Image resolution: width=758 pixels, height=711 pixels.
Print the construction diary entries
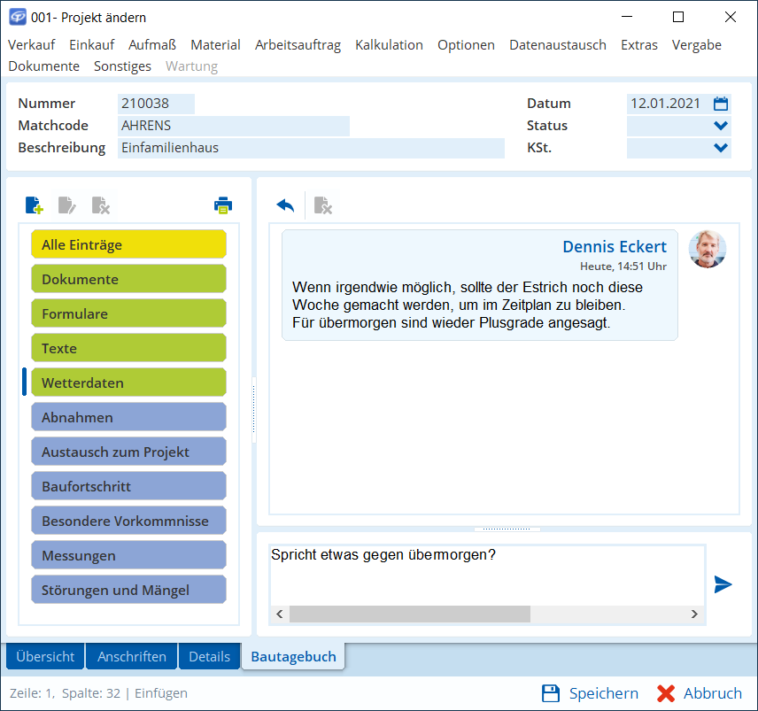222,205
